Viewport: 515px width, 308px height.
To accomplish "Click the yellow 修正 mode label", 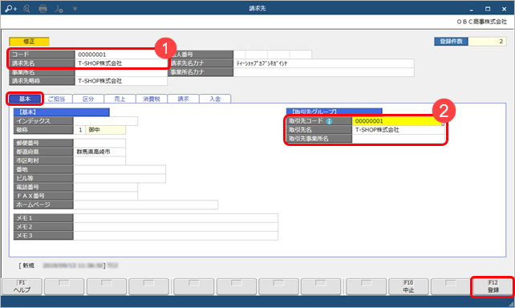I will coord(29,42).
